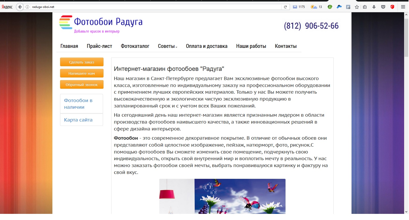409x220 pixels.
Task: Focus the address bar with raduga-oboi.net
Action: (x=156, y=7)
